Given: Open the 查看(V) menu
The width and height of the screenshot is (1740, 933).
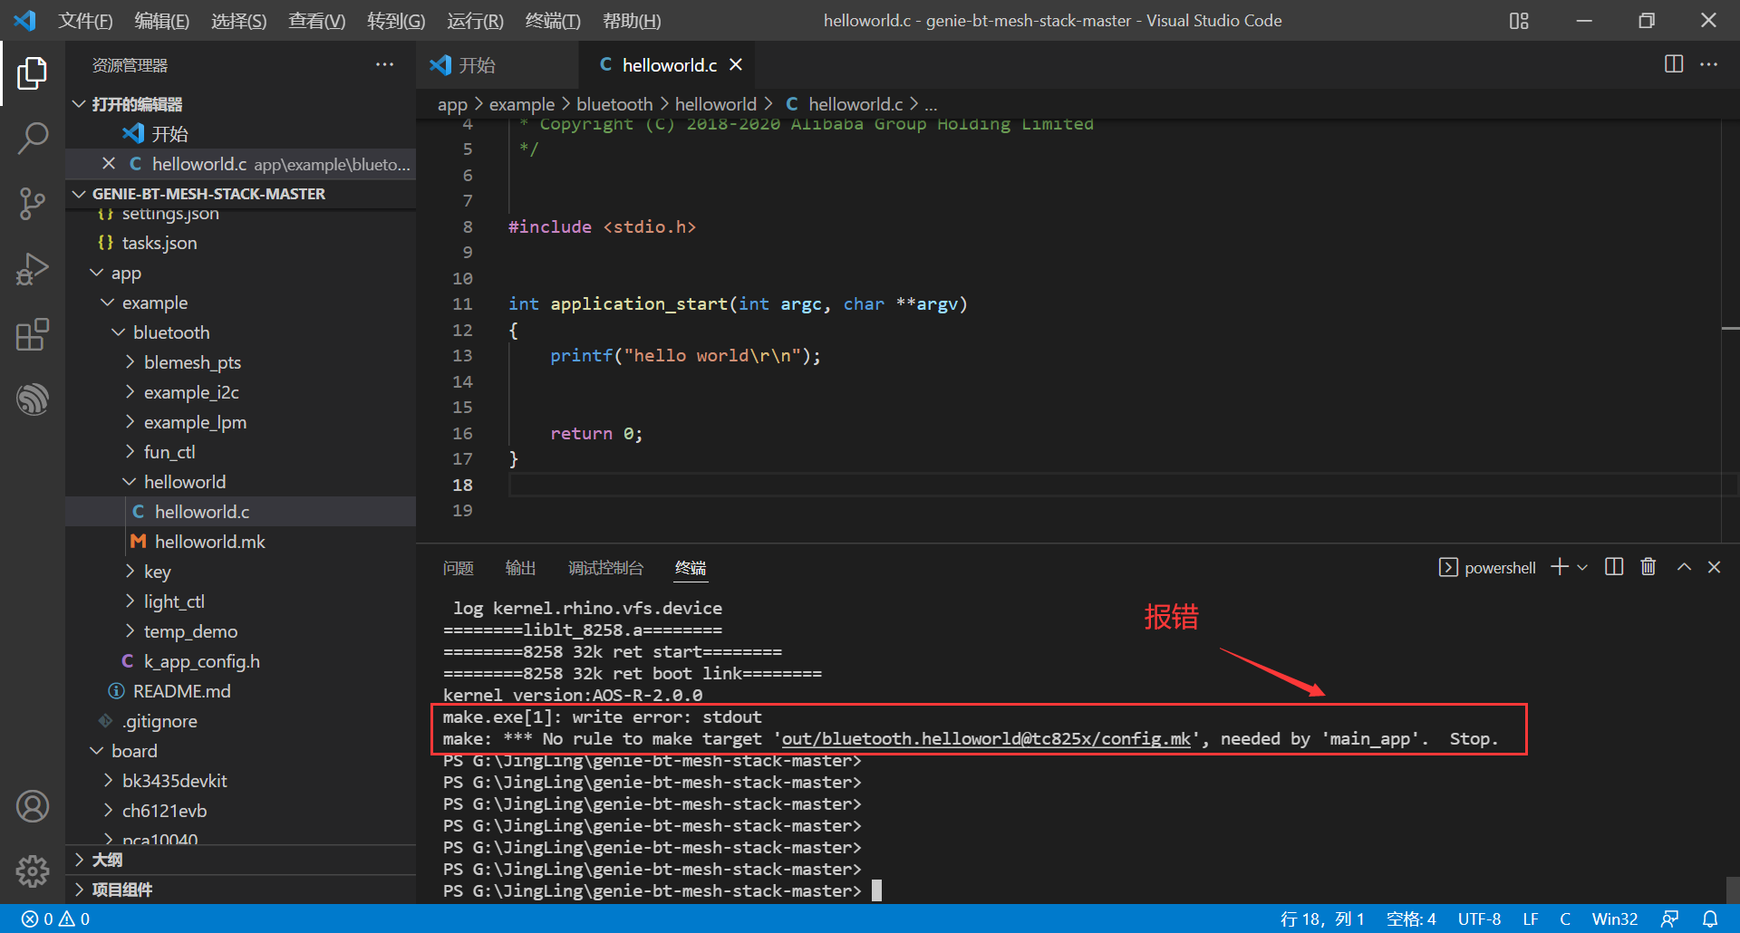Looking at the screenshot, I should pyautogui.click(x=317, y=21).
